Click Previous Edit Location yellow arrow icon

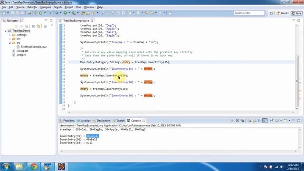[147, 13]
